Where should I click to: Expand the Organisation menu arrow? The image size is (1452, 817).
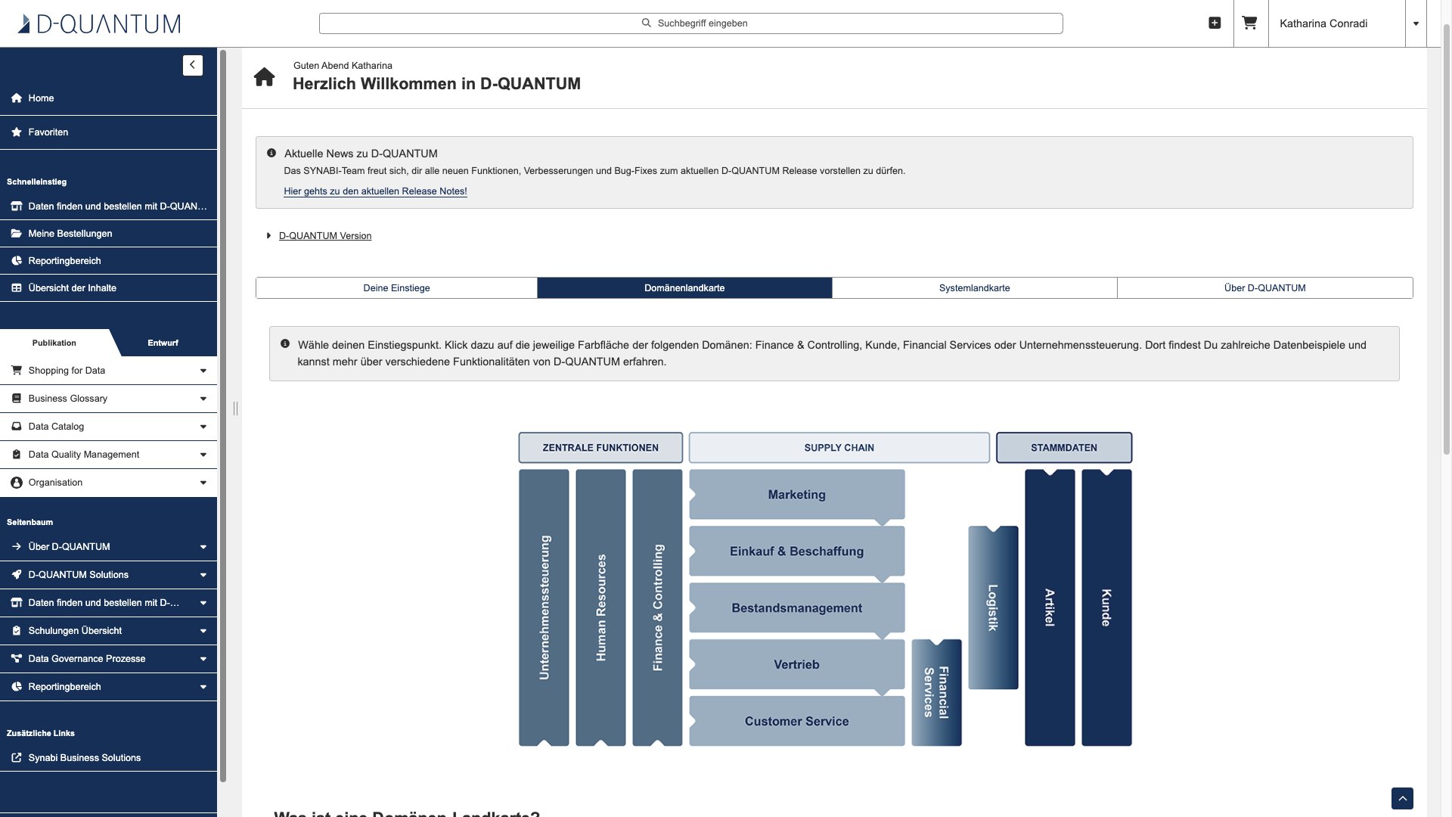[203, 483]
